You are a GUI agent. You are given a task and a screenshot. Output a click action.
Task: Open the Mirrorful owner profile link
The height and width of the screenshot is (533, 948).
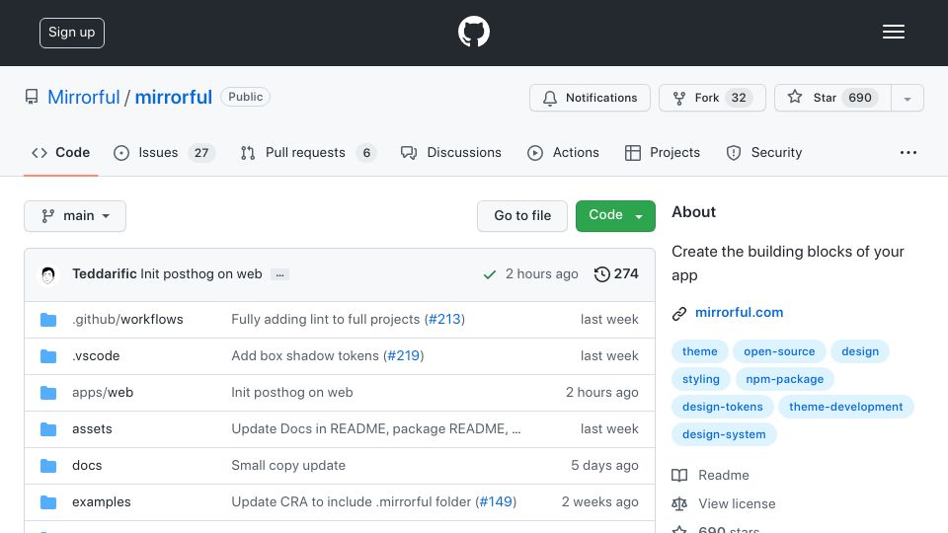tap(83, 97)
